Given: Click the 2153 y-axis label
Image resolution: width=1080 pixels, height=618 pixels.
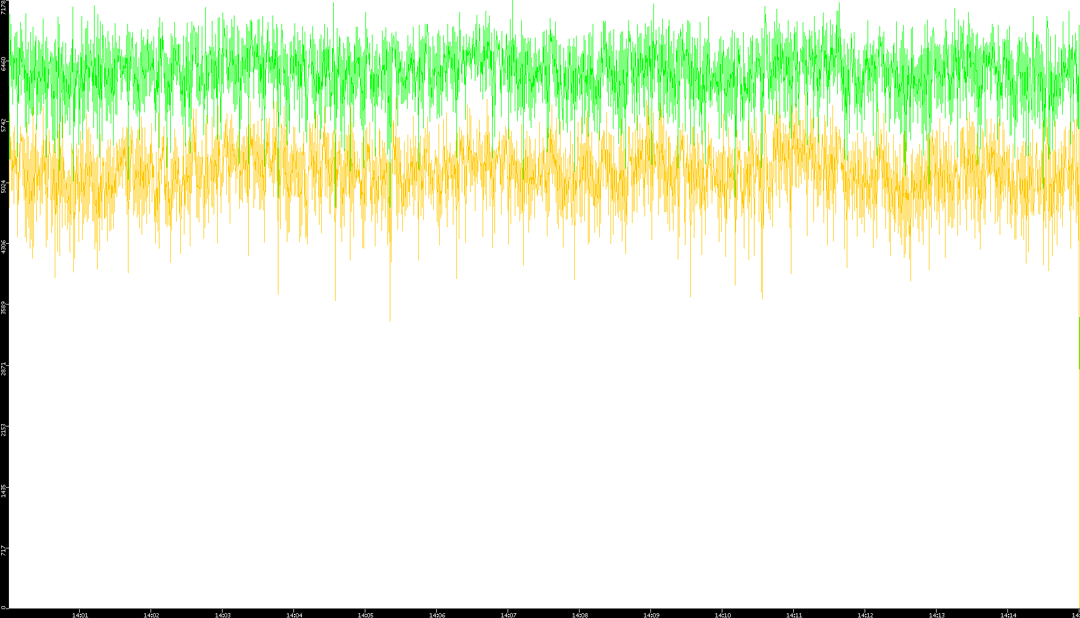Looking at the screenshot, I should tap(4, 430).
